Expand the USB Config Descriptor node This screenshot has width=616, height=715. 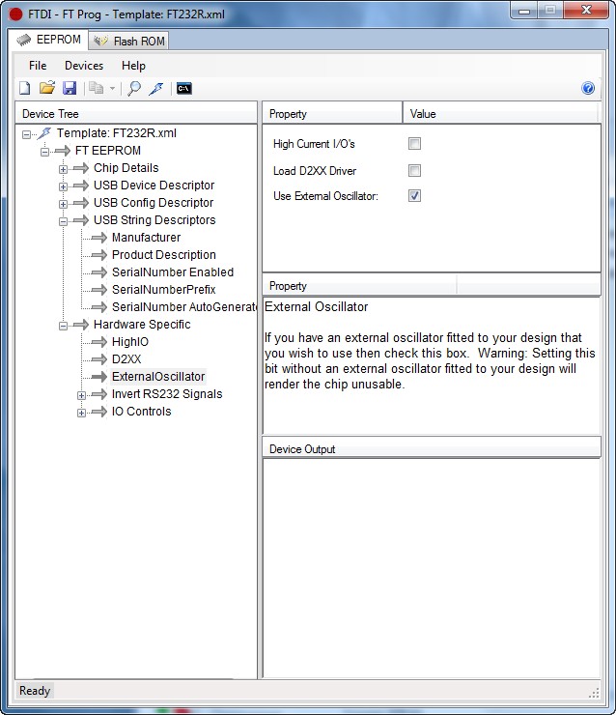[63, 204]
